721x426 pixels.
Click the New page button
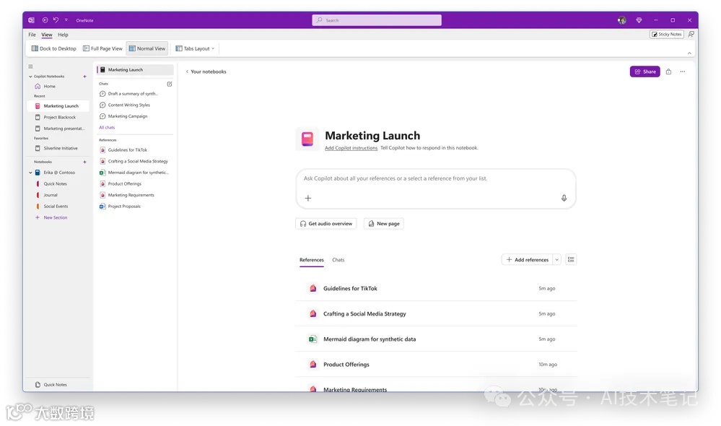pyautogui.click(x=384, y=224)
